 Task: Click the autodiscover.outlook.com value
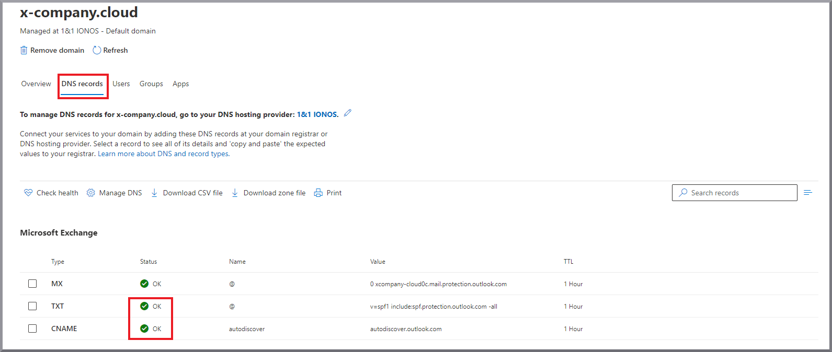click(406, 329)
